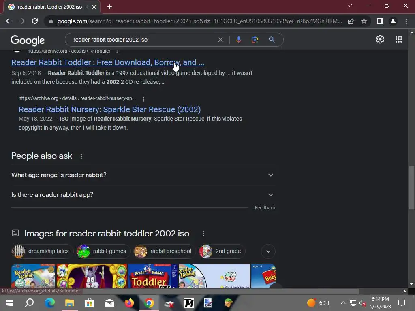
Task: Share this page from the address bar
Action: [351, 21]
